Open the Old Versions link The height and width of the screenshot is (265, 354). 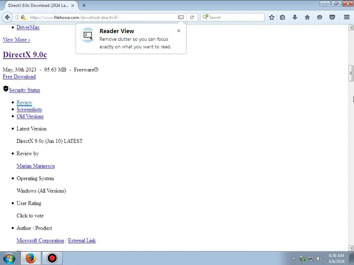pyautogui.click(x=30, y=116)
